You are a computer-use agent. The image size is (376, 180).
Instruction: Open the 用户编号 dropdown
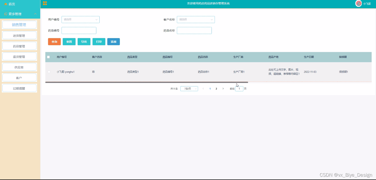[80, 19]
